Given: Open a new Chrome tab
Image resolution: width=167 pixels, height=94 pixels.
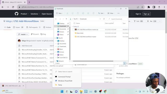Looking at the screenshot, I should click(29, 2).
